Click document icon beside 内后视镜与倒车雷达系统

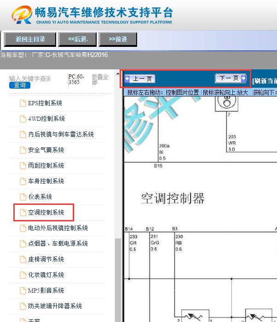[x=23, y=135]
